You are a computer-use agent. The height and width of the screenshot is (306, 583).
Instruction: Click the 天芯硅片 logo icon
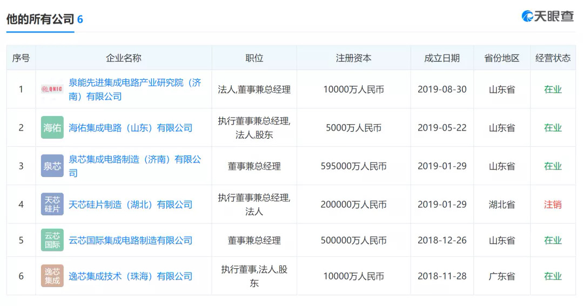coord(52,205)
